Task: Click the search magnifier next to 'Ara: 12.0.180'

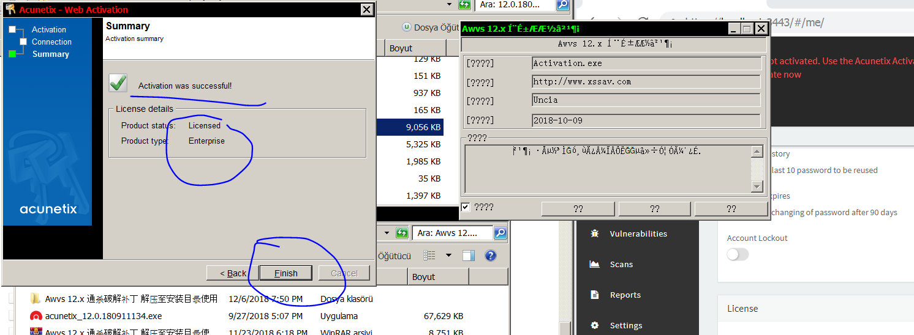Action: (563, 5)
